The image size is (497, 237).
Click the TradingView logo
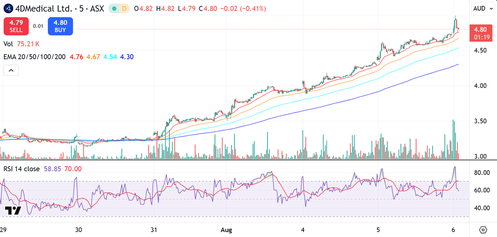12,210
